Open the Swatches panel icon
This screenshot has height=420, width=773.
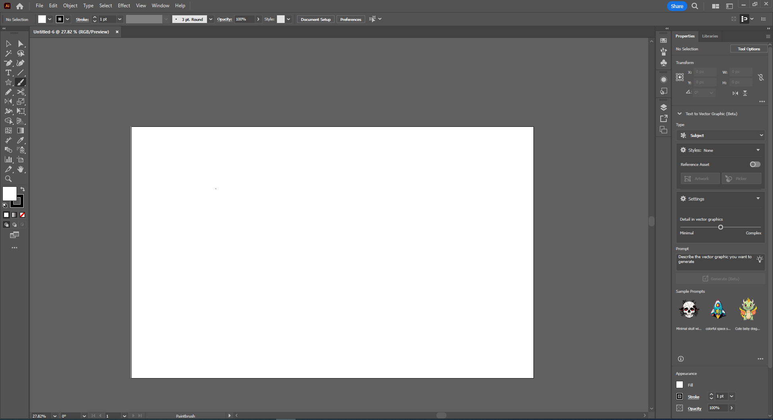coord(664,40)
